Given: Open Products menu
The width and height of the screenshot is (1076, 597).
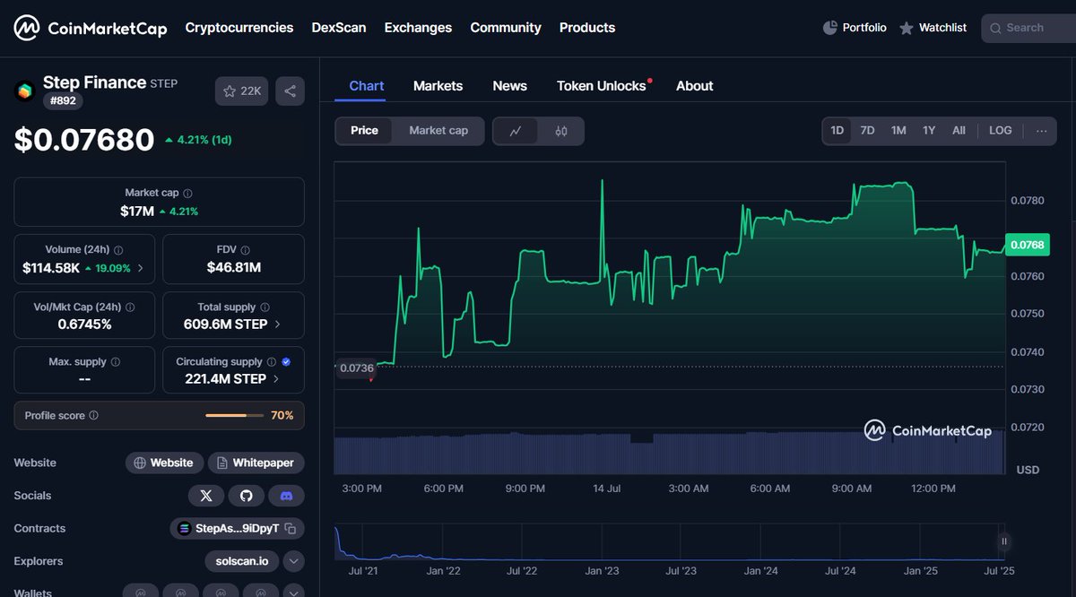Looking at the screenshot, I should pos(587,28).
